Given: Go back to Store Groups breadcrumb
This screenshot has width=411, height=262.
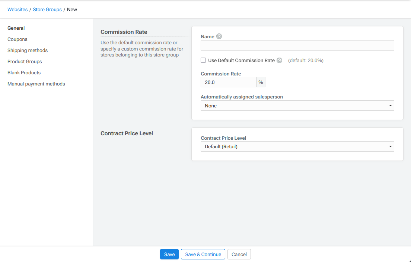Looking at the screenshot, I should coord(47,10).
